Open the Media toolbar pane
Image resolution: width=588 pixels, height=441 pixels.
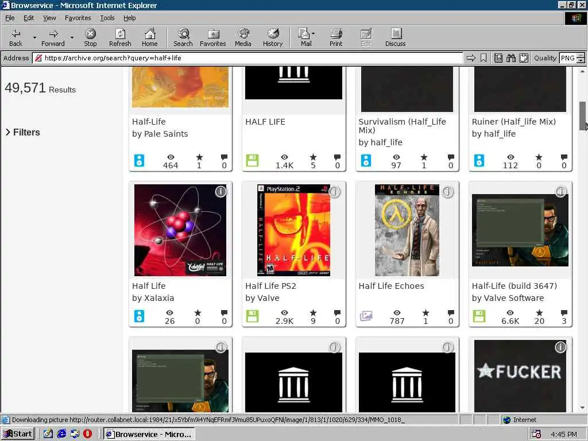pyautogui.click(x=243, y=37)
